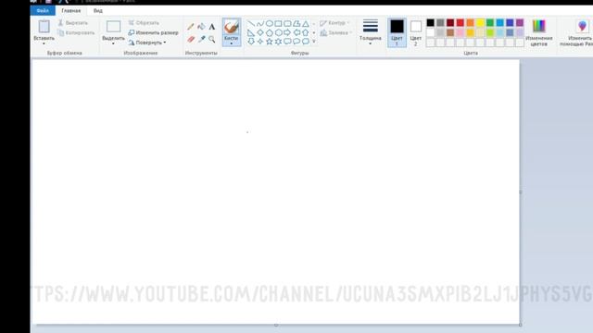The image size is (593, 333).
Task: Choose the Rounded rectangular callout shape
Action: 287,42
